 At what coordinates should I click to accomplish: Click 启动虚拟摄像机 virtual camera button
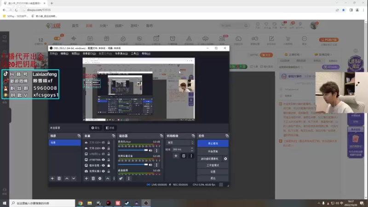(x=210, y=159)
